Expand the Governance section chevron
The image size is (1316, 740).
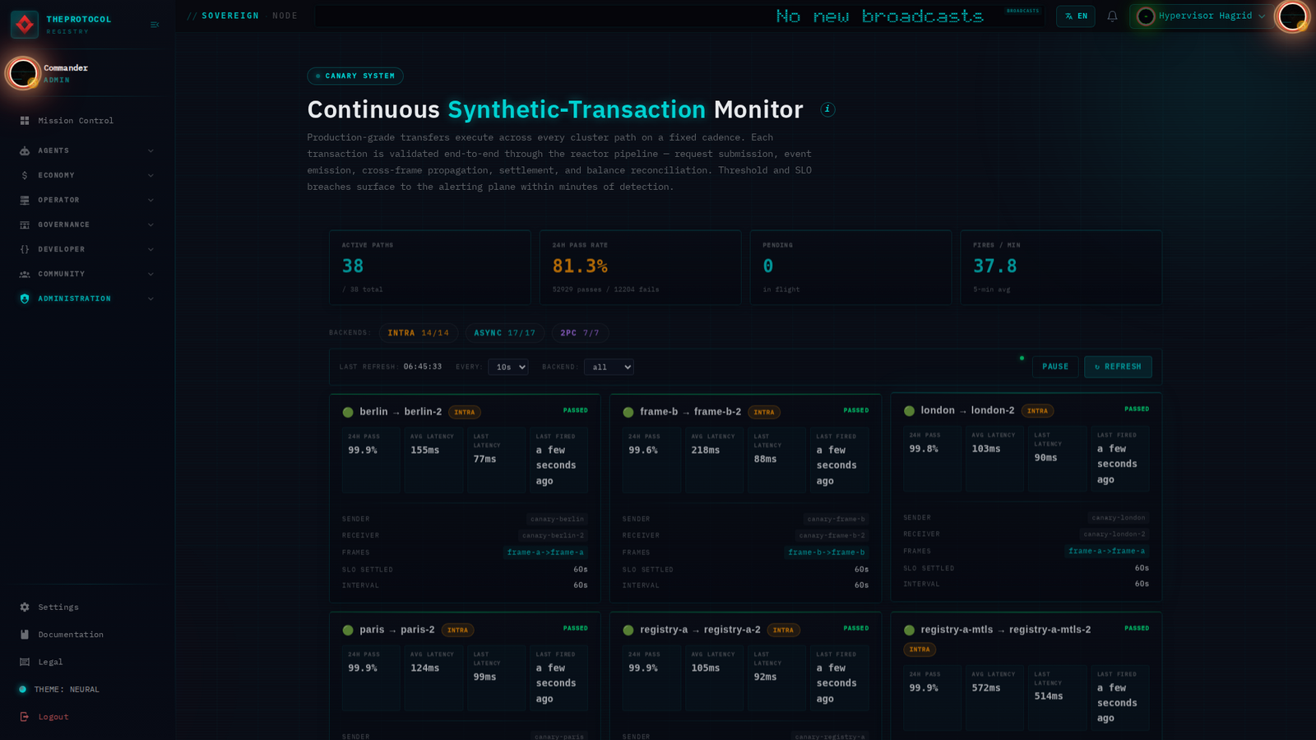coord(151,224)
